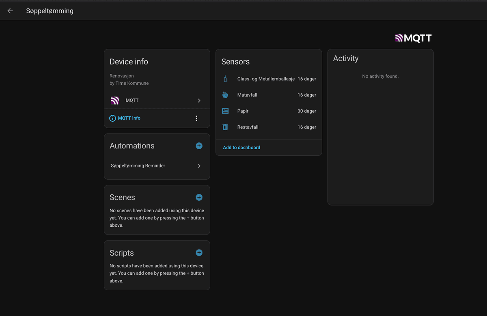This screenshot has width=487, height=316.
Task: Click the Renovasjon device model text
Action: [122, 76]
